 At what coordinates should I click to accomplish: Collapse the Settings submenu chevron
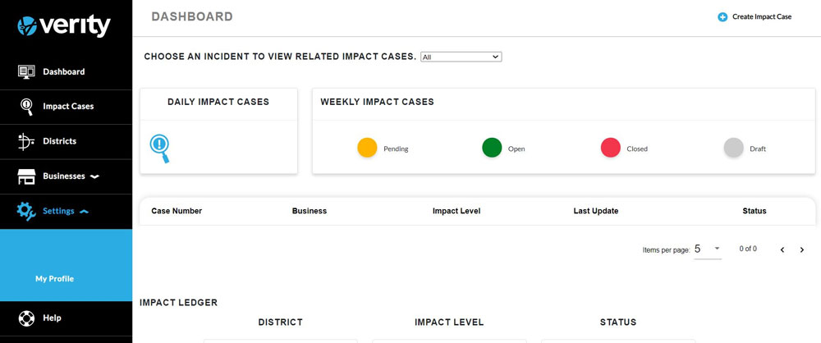[x=84, y=212]
